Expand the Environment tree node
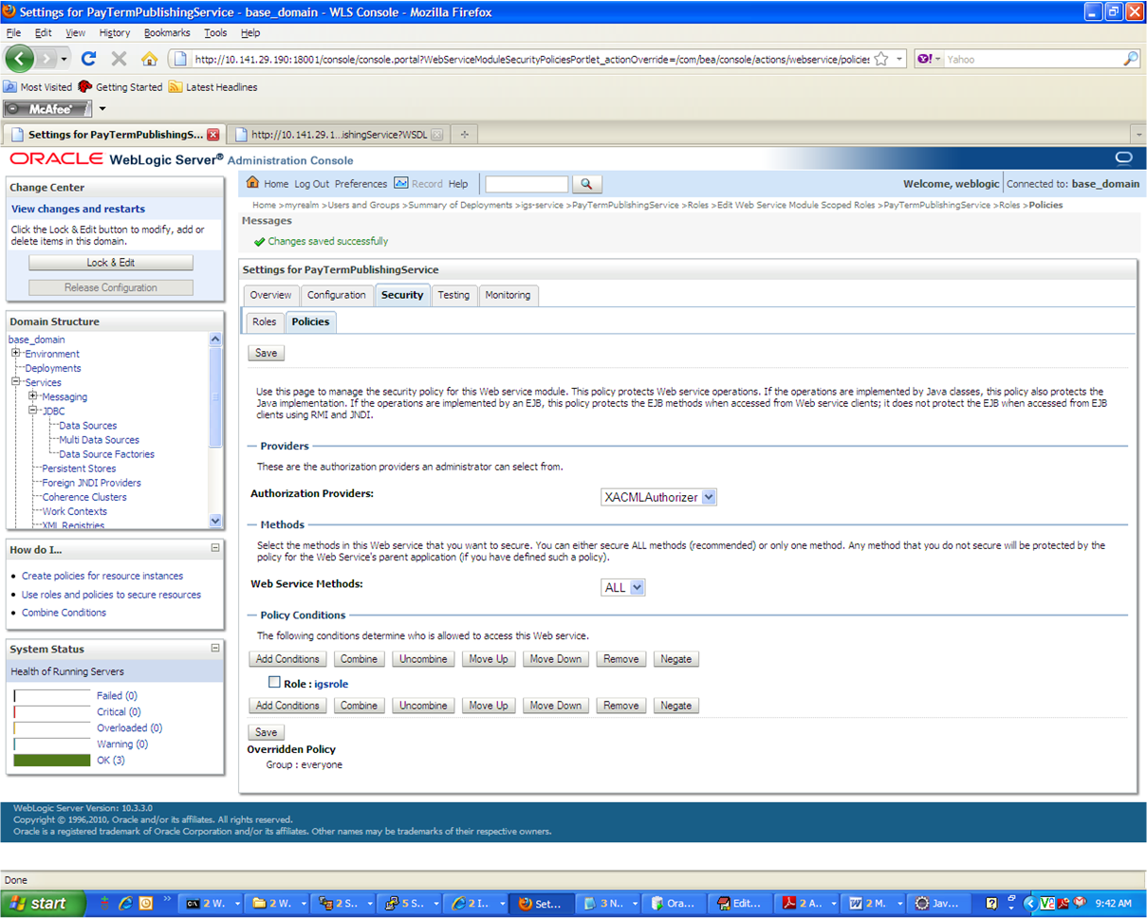The height and width of the screenshot is (918, 1147). click(x=16, y=354)
